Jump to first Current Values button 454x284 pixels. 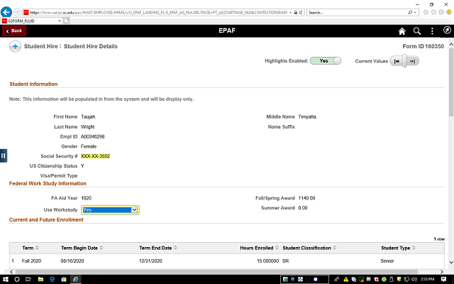point(397,61)
